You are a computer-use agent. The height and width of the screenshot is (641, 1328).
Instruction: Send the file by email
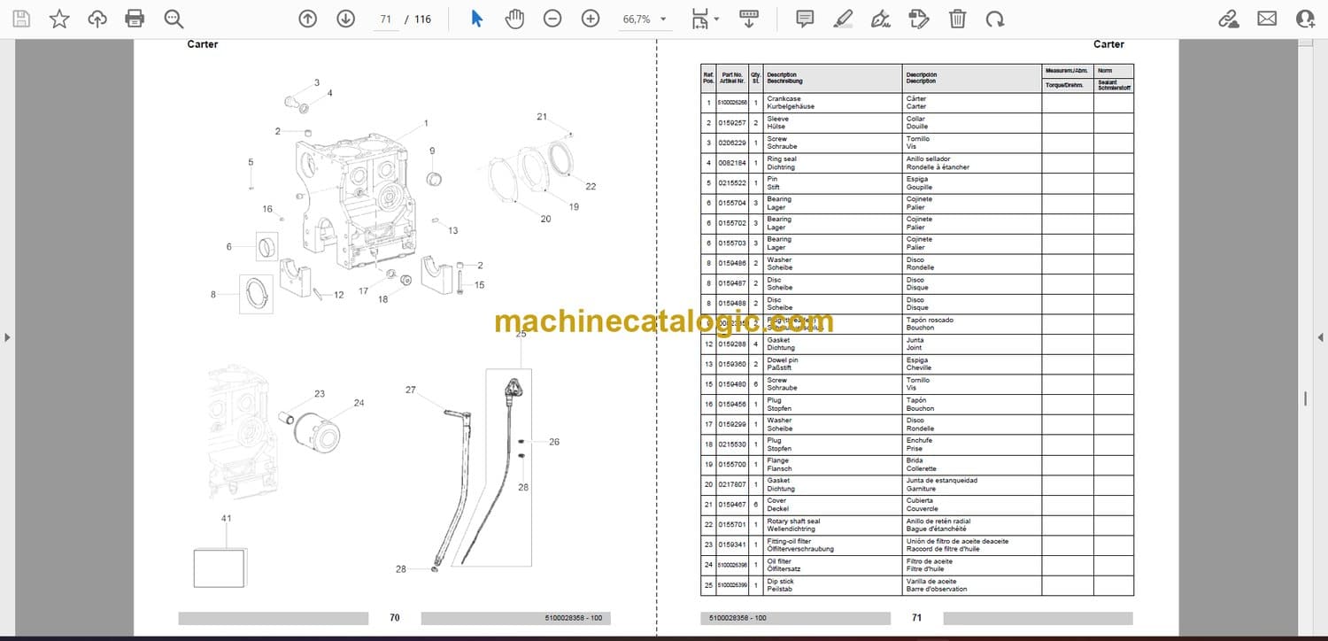click(x=1267, y=19)
